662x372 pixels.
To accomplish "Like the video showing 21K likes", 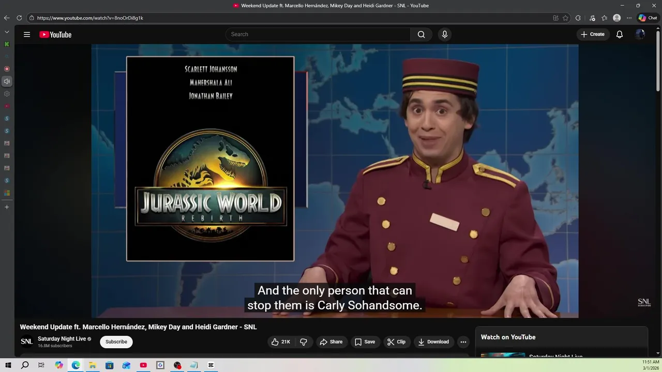I will pyautogui.click(x=281, y=342).
